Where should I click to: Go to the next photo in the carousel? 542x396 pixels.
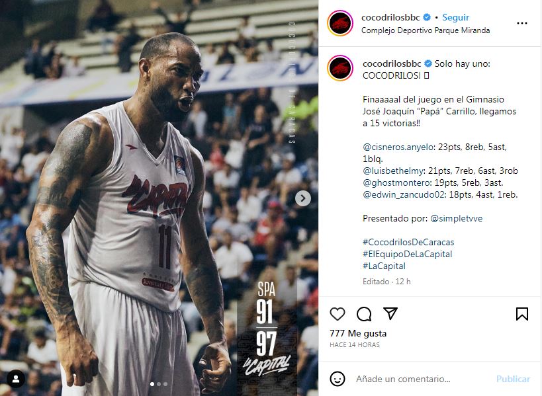click(x=303, y=198)
